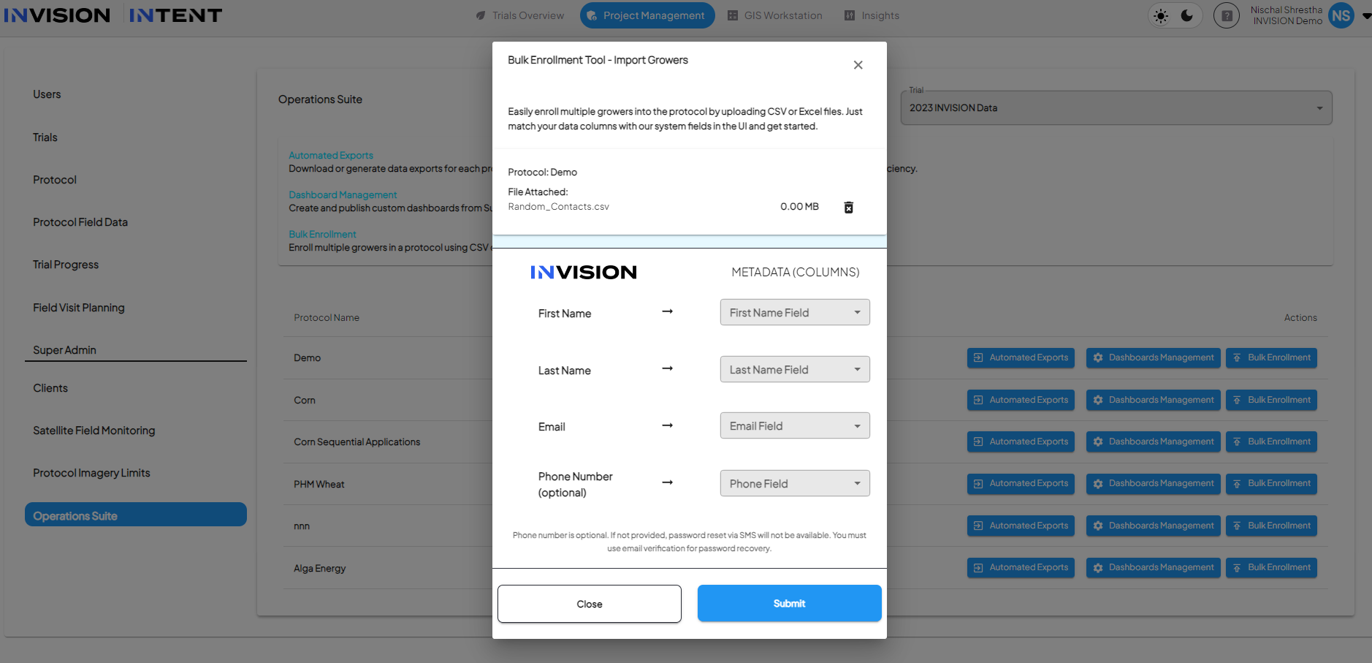Image resolution: width=1372 pixels, height=663 pixels.
Task: Click the Close button in dialog
Action: (x=590, y=604)
